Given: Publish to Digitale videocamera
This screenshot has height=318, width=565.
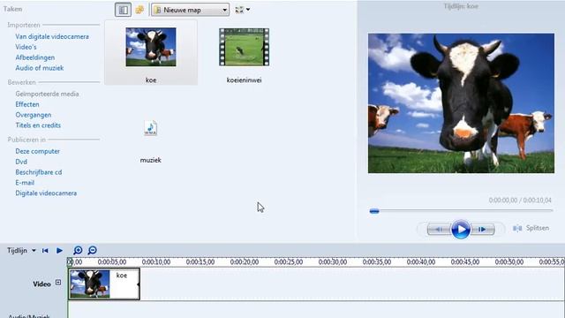Looking at the screenshot, I should pos(46,193).
